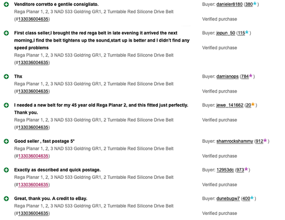Click positive icon next to 'Exactly as described' review

[6, 170]
